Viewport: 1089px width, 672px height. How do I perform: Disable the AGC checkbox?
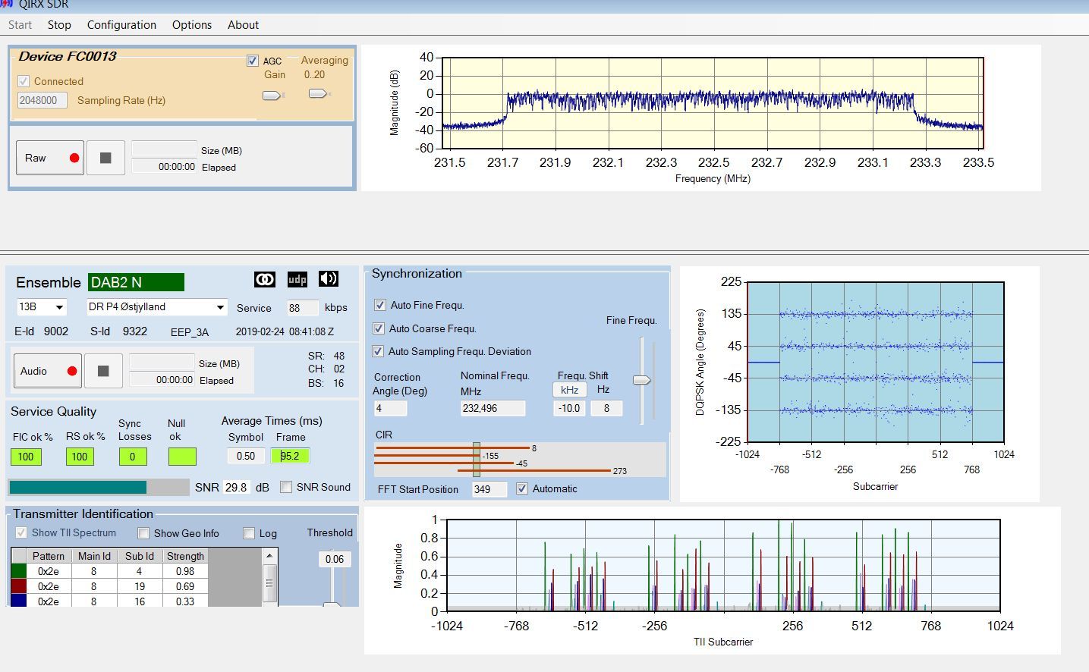(x=253, y=61)
